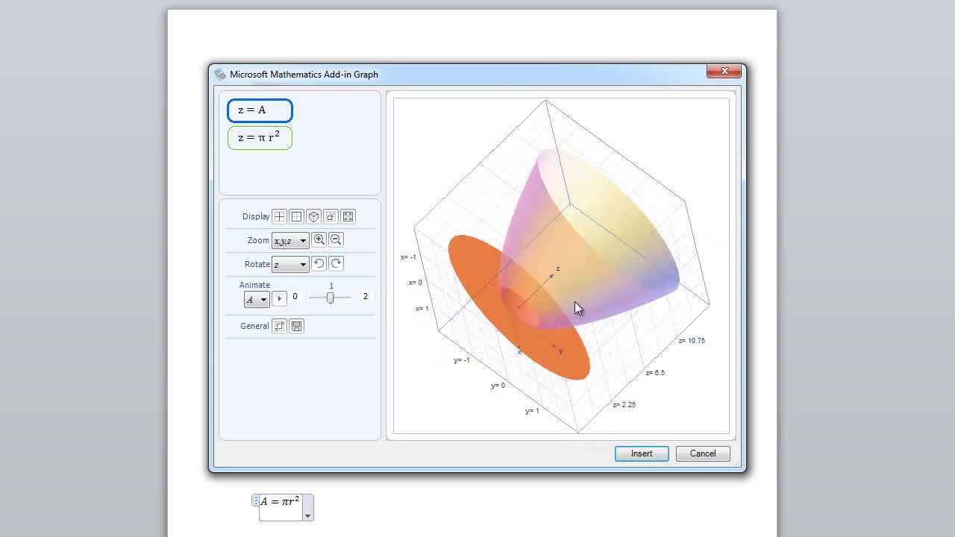955x537 pixels.
Task: Edit the animate lower limit 0
Action: pyautogui.click(x=295, y=296)
